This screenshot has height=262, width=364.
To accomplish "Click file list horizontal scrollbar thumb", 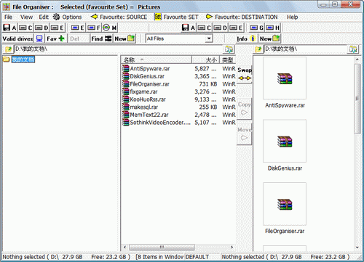I will coord(162,247).
